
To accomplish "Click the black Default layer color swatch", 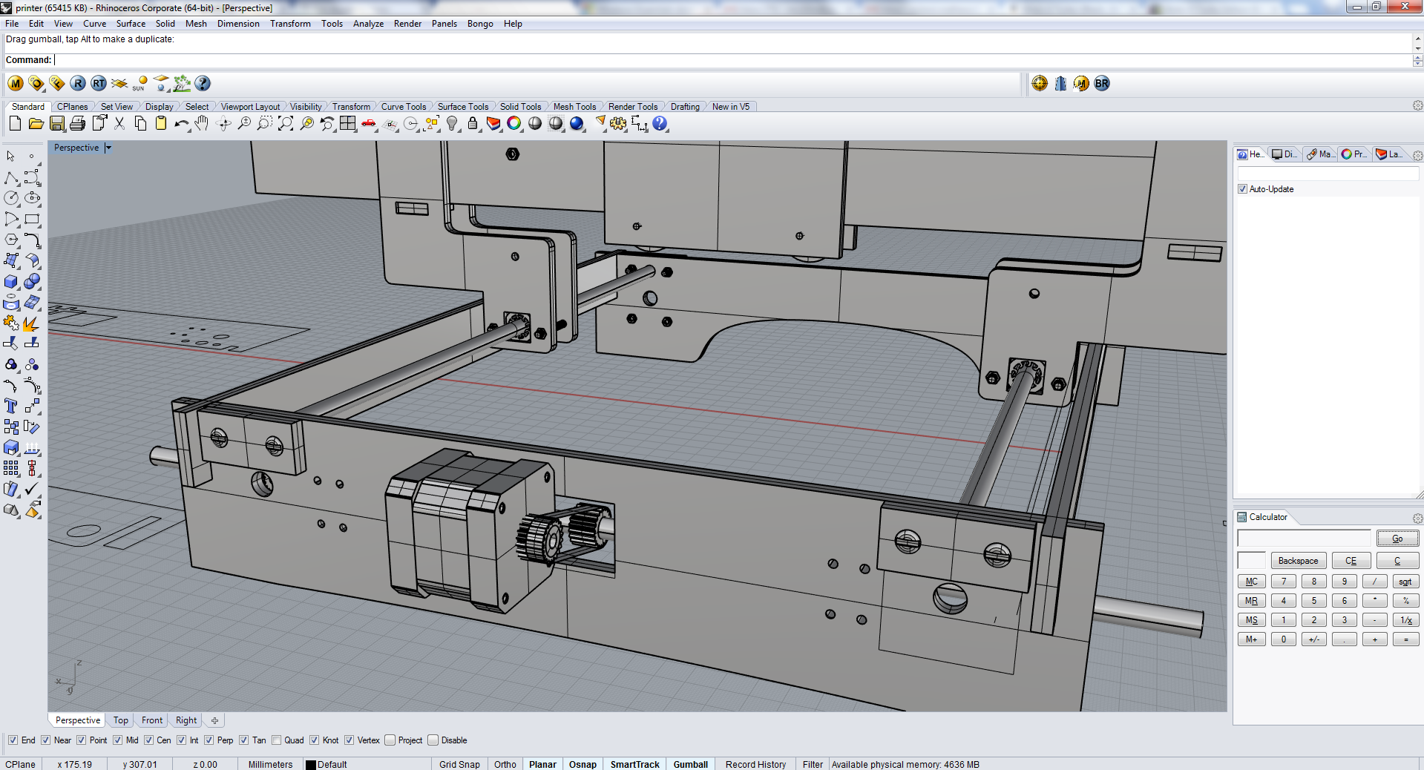I will (311, 765).
